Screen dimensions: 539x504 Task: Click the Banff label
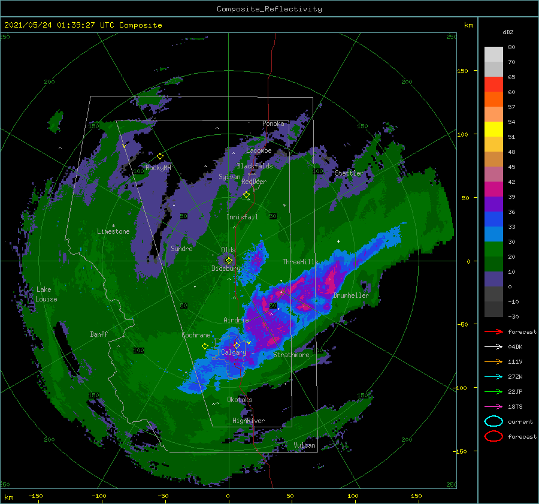click(99, 334)
